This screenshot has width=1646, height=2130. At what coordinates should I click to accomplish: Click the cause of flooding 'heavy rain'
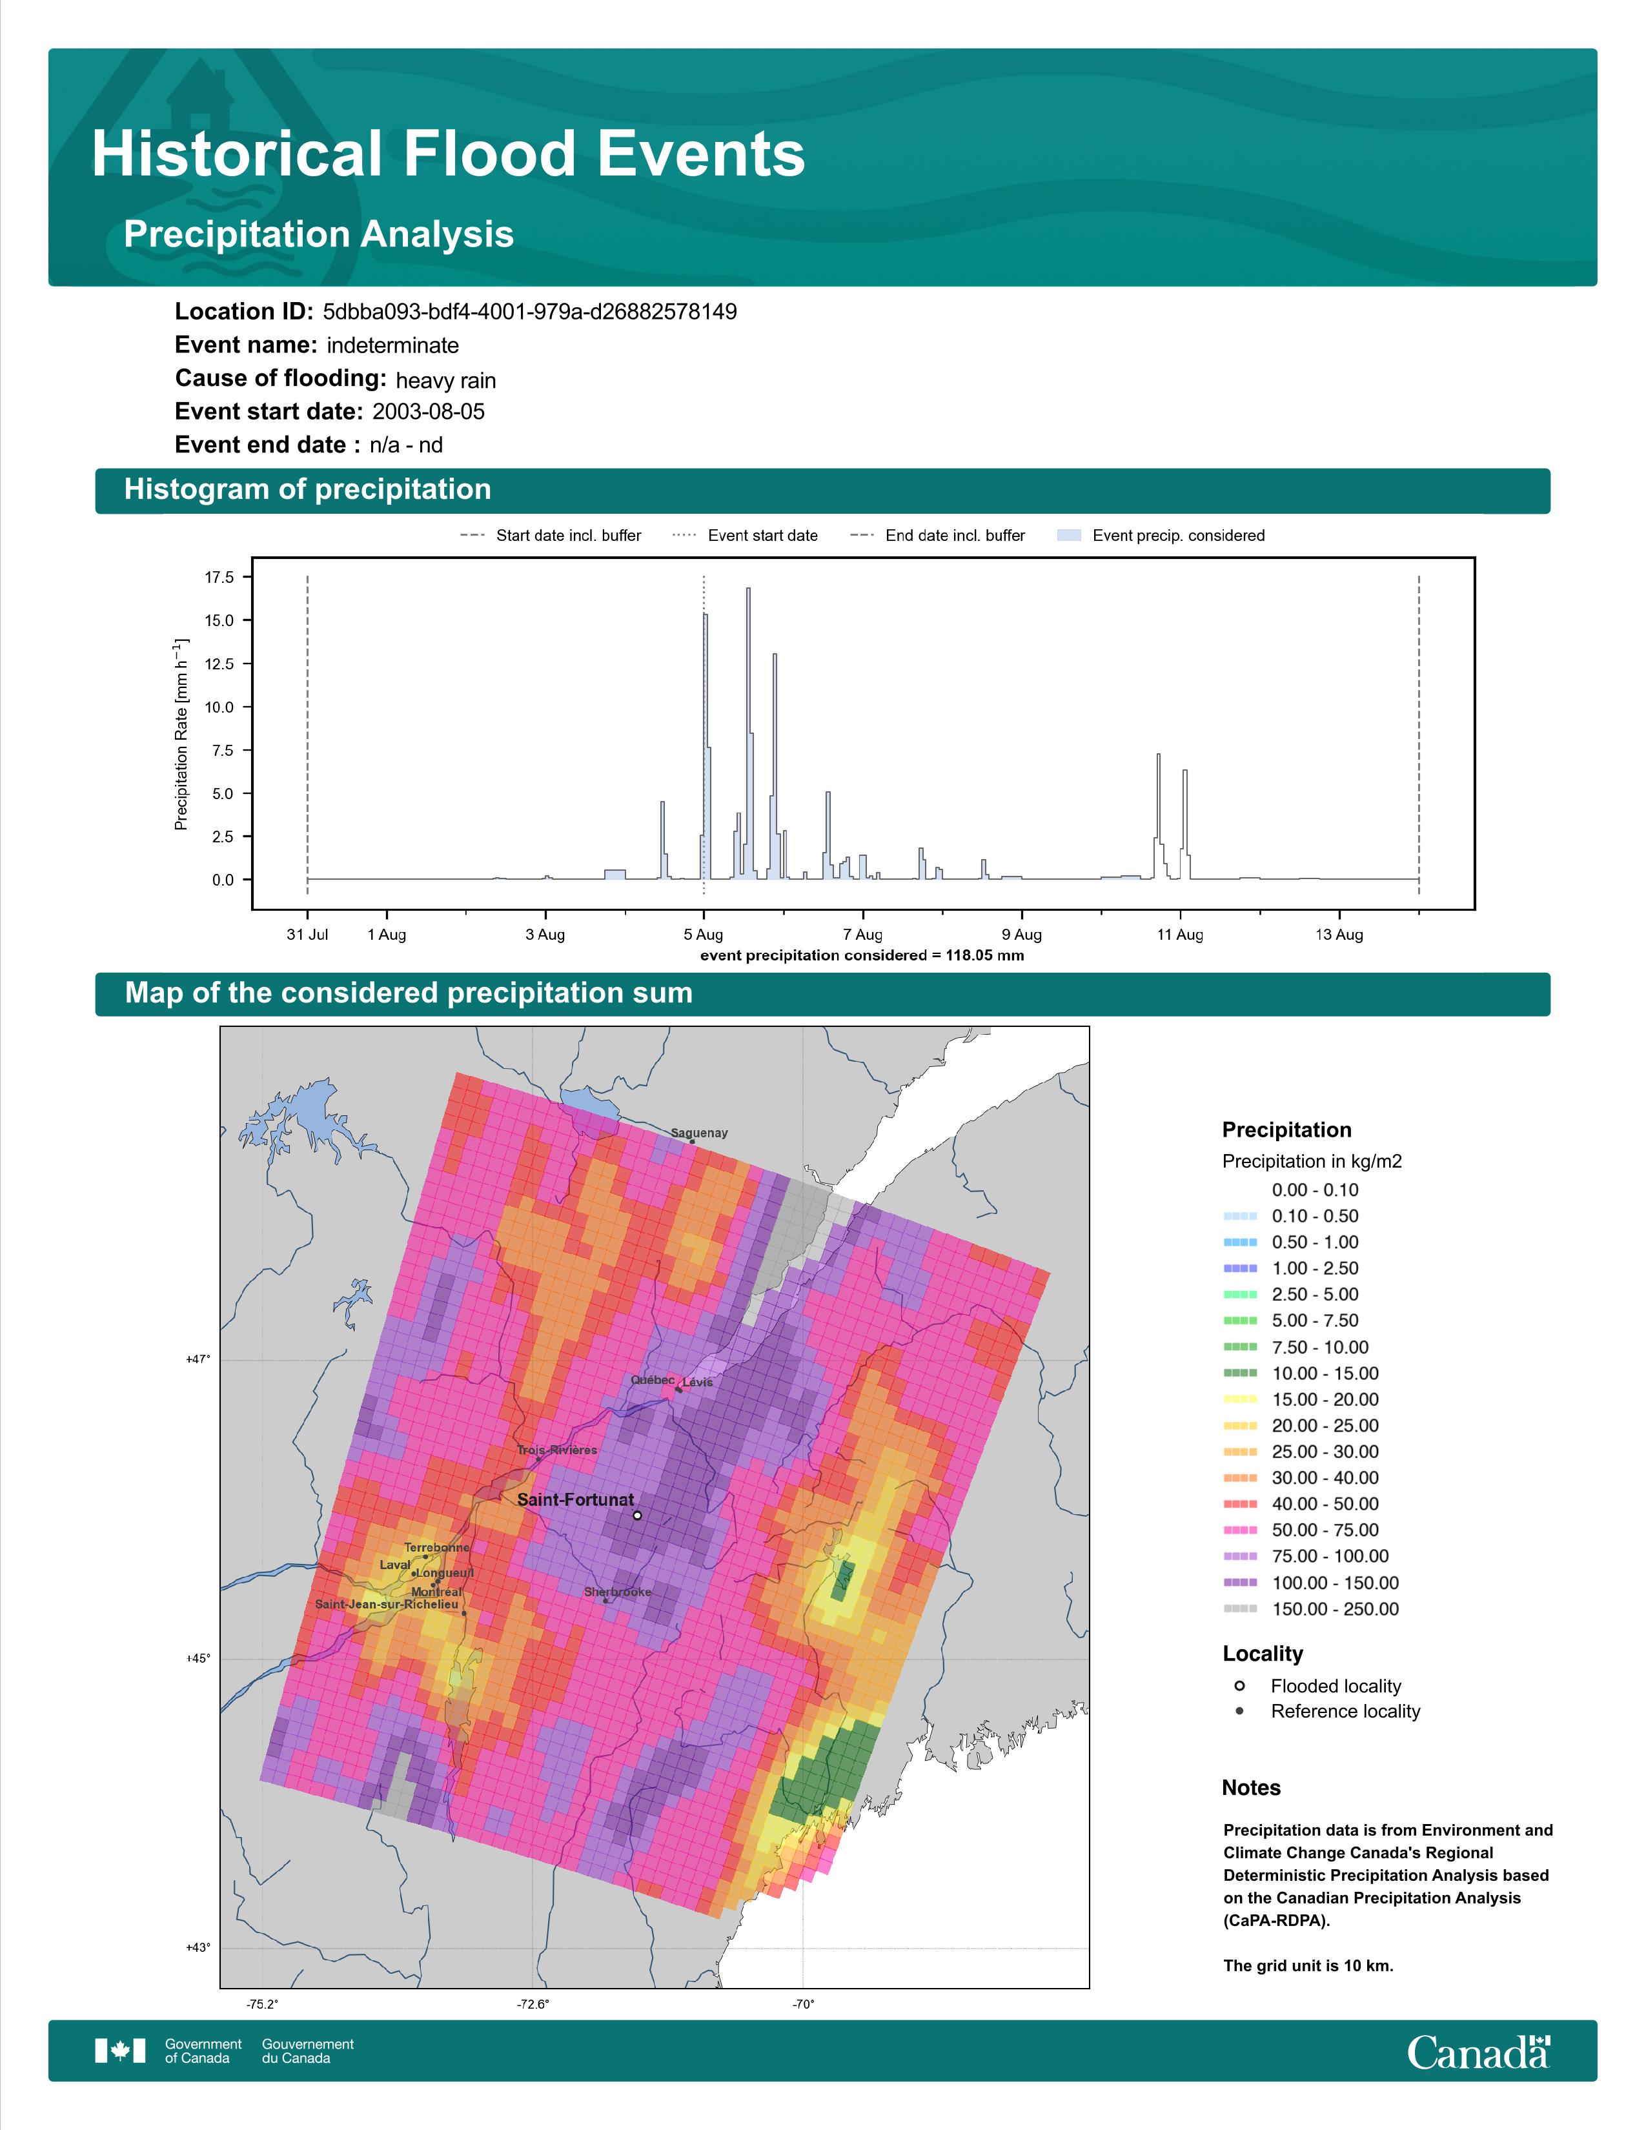coord(445,380)
